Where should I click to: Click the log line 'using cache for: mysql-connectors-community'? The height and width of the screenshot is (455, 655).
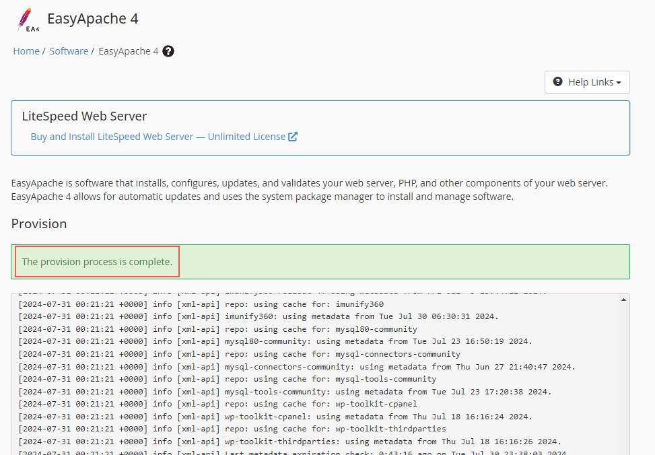tap(240, 354)
